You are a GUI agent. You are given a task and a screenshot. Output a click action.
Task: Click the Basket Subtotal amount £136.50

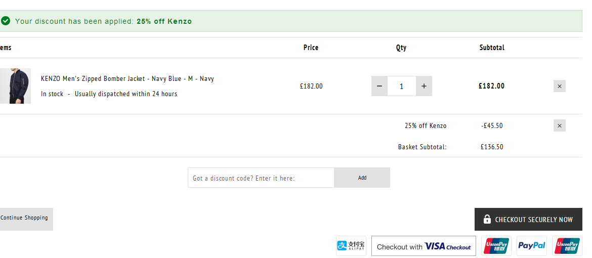tap(492, 147)
